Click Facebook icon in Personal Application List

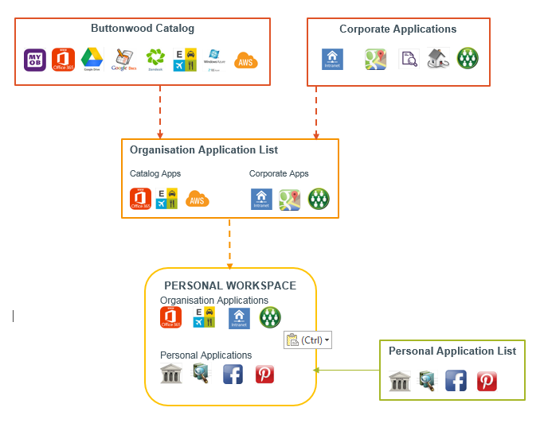pyautogui.click(x=456, y=381)
